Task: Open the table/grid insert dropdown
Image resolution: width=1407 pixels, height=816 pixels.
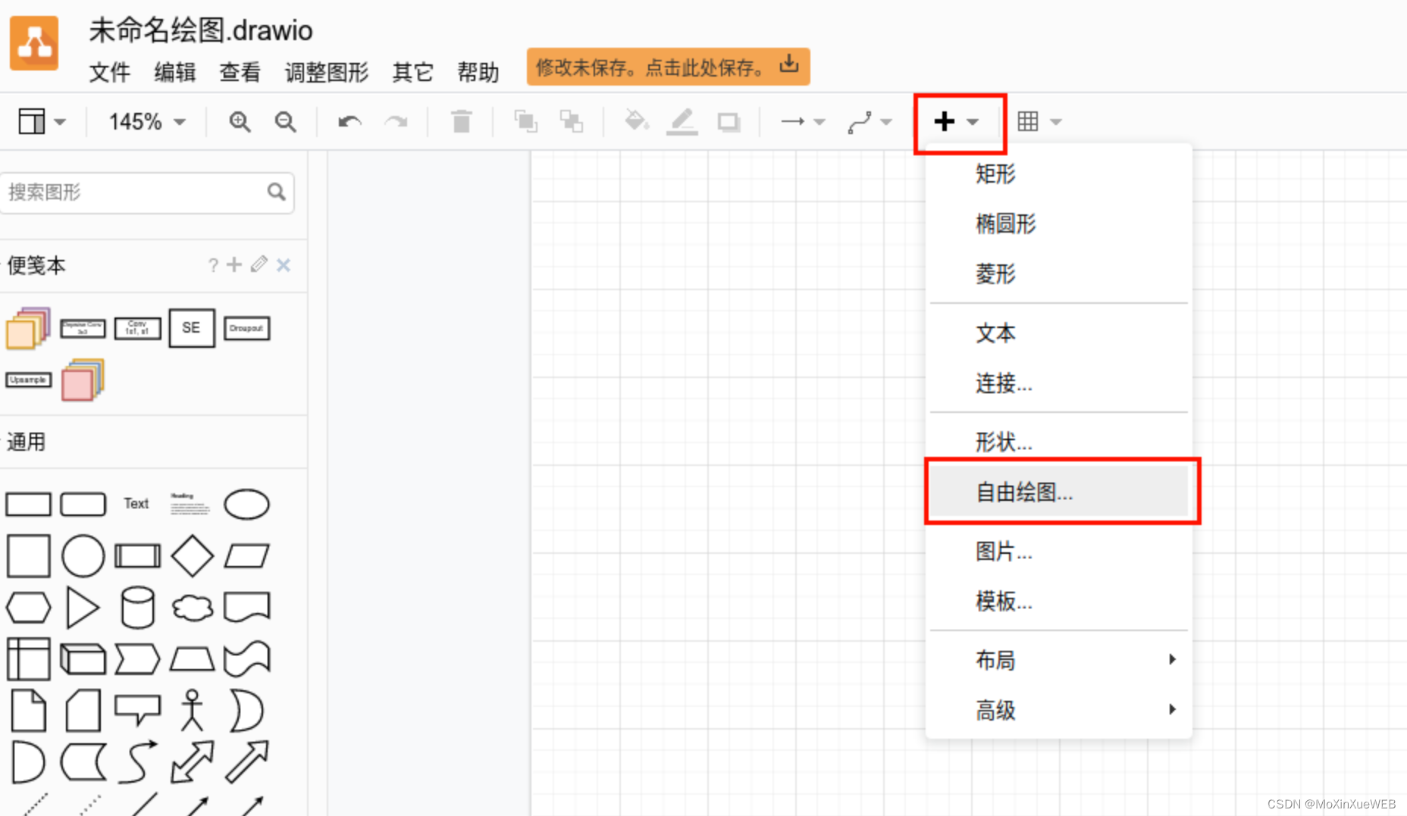Action: (1039, 121)
